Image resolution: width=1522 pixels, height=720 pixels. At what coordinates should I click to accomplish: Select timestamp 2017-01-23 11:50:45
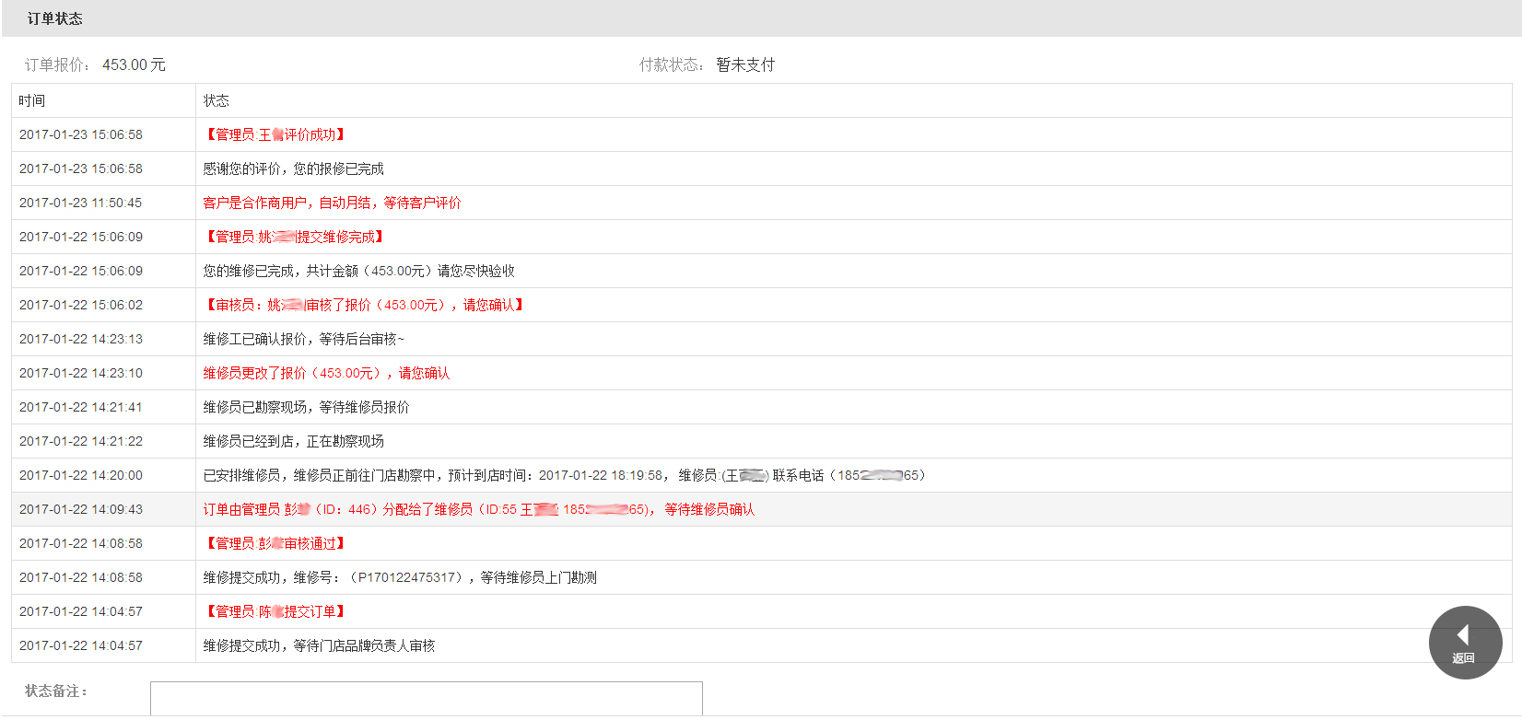click(x=81, y=203)
